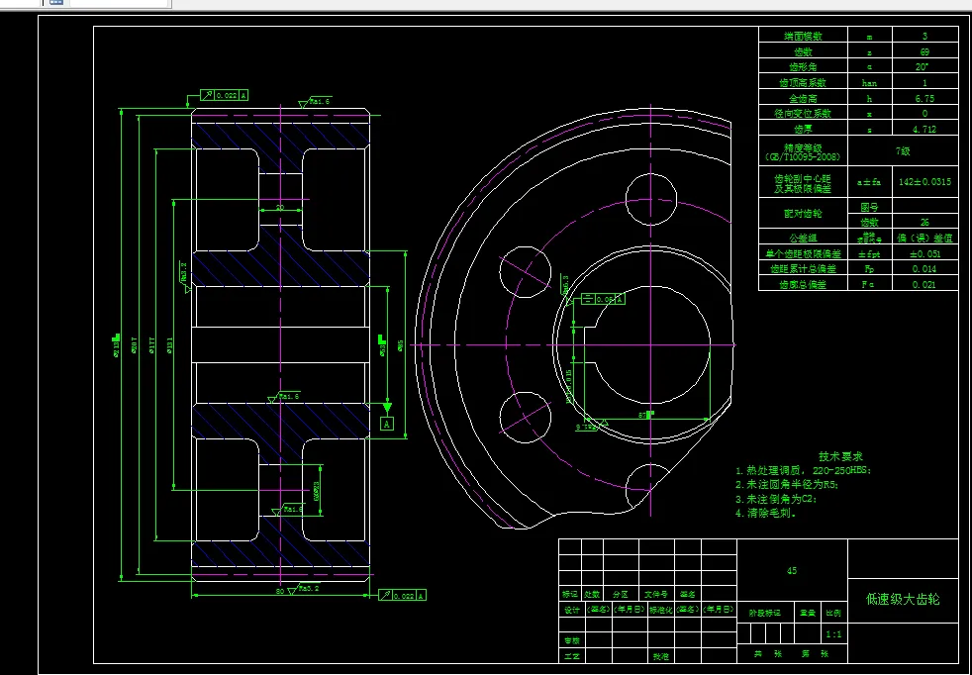This screenshot has height=675, width=972.
Task: Click the 批准 cell
Action: (661, 655)
